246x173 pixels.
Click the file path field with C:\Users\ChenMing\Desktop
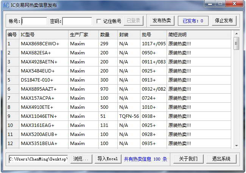[x=38, y=159]
